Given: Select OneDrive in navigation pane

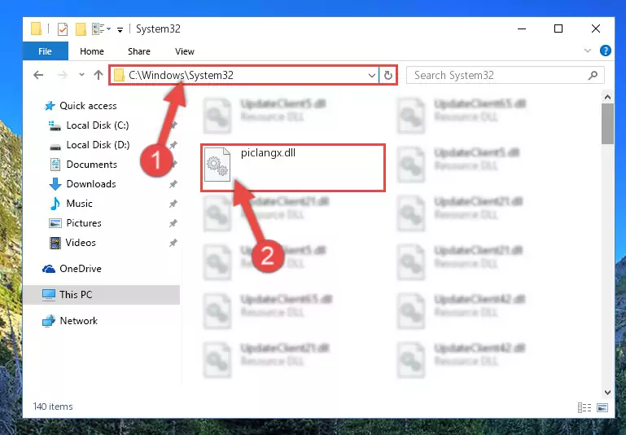Looking at the screenshot, I should (x=81, y=269).
